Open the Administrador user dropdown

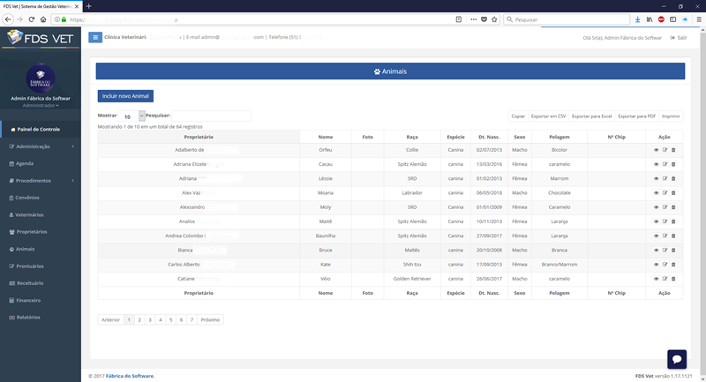click(41, 105)
